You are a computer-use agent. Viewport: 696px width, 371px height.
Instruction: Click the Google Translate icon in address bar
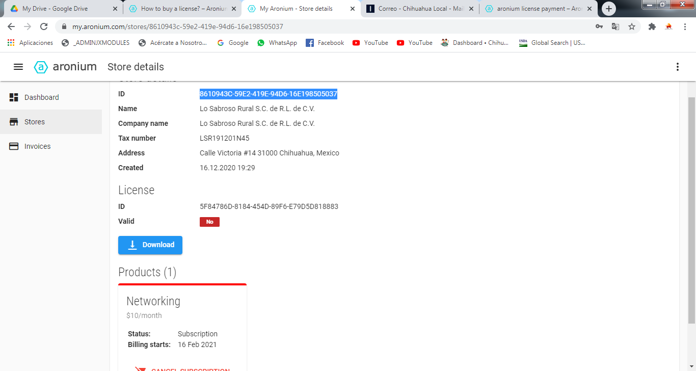pyautogui.click(x=615, y=26)
